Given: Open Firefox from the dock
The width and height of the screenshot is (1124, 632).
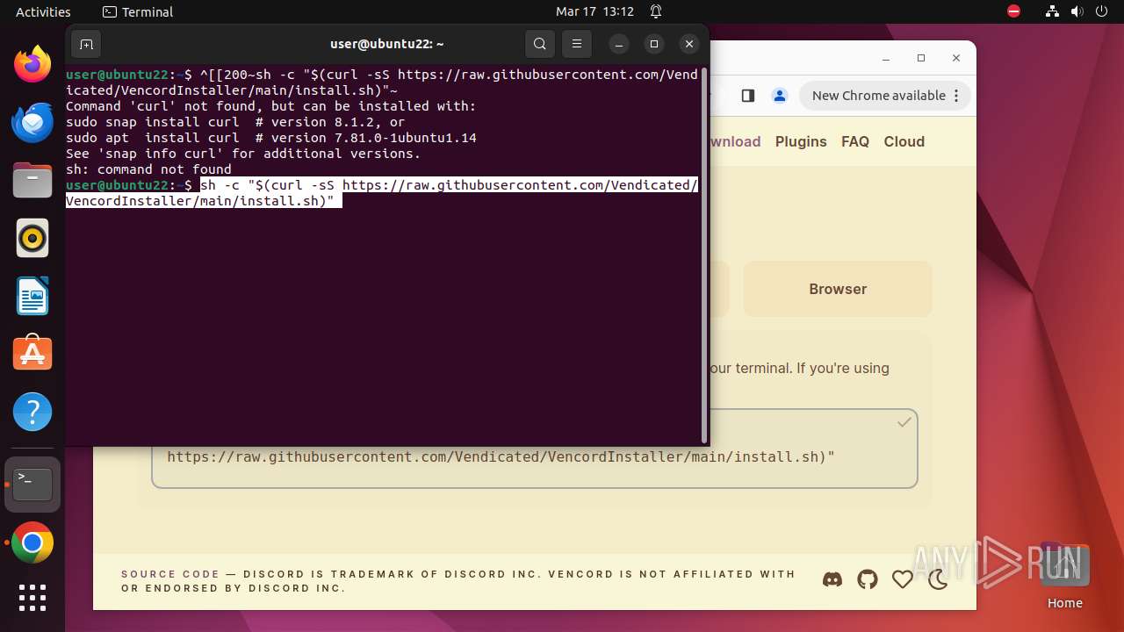Looking at the screenshot, I should tap(32, 64).
